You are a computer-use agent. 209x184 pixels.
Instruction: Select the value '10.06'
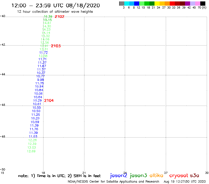[38, 94]
